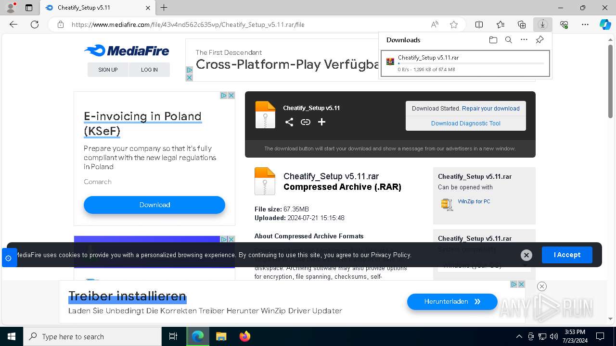View site information lock icon

click(x=61, y=25)
